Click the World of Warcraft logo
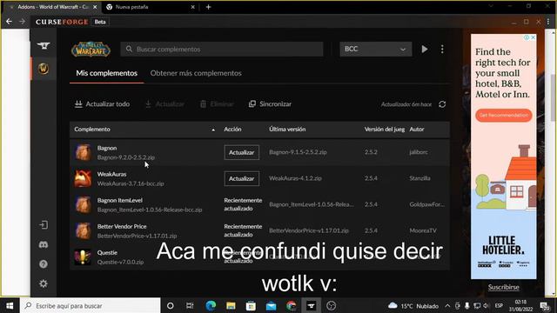557x313 pixels. click(x=91, y=50)
